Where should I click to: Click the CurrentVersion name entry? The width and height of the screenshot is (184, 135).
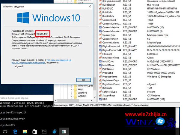tap(110, 39)
